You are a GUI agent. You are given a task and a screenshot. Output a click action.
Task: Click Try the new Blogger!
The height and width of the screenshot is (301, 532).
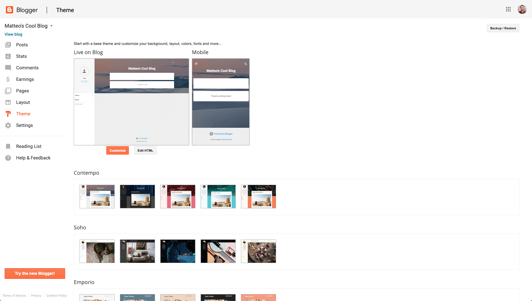click(x=35, y=273)
